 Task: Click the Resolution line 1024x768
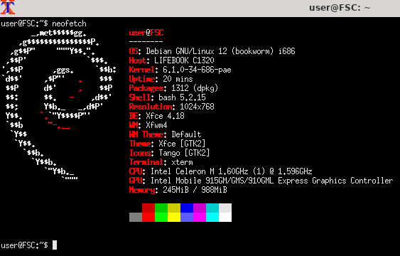[x=172, y=107]
